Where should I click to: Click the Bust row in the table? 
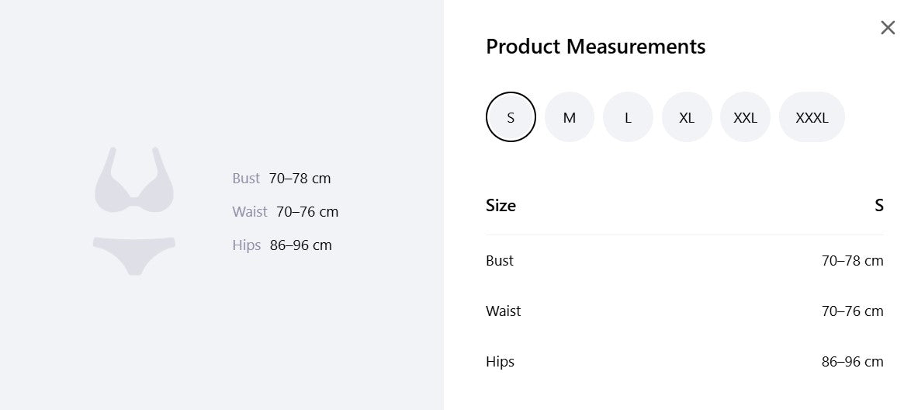684,261
